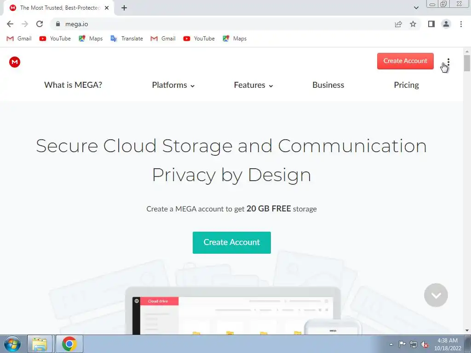Screen dimensions: 471x353
Task: Open Chrome side panel icon
Action: 431,24
